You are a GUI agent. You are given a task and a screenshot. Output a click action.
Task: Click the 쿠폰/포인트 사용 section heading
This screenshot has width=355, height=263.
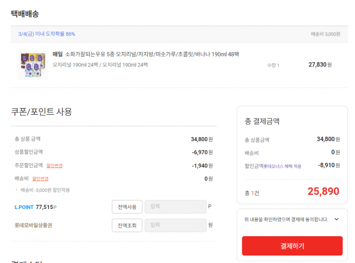(41, 112)
